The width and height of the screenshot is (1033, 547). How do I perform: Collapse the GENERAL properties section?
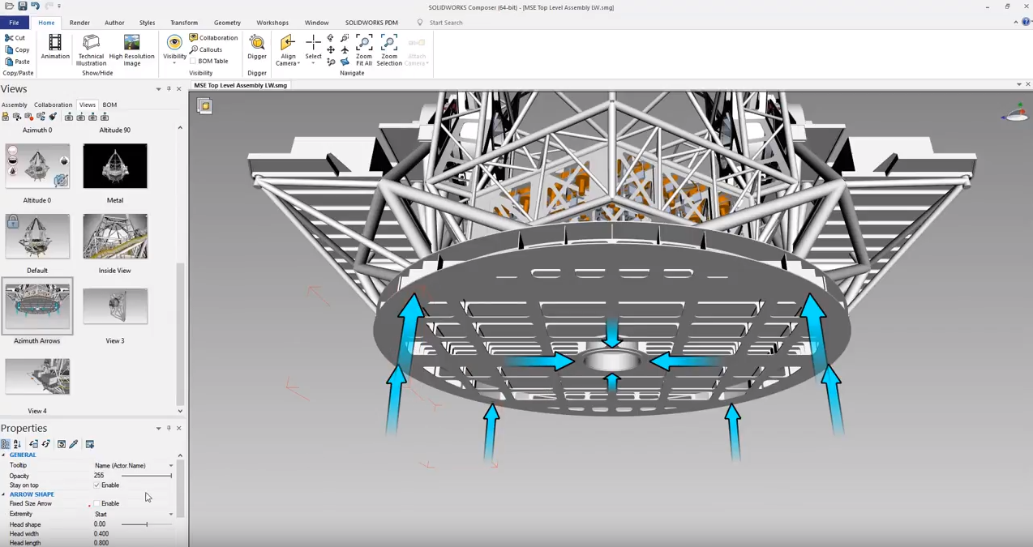point(3,455)
